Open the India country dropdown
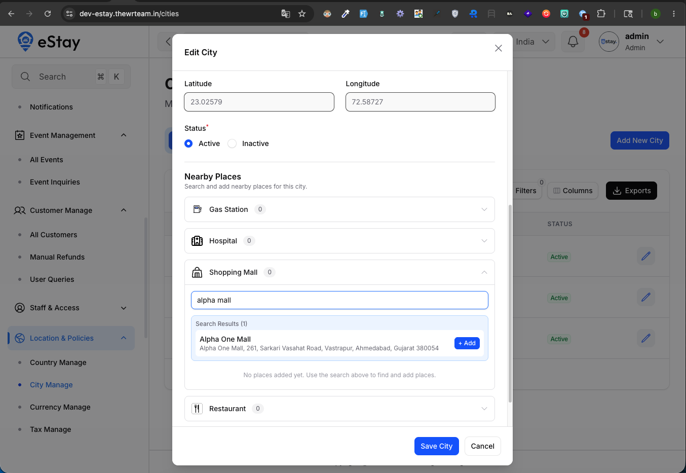Screen dimensions: 686x473 click(x=533, y=42)
